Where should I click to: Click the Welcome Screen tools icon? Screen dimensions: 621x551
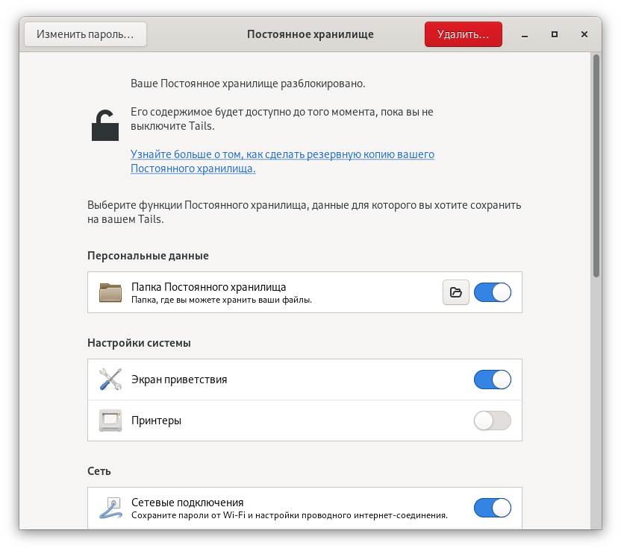[110, 380]
